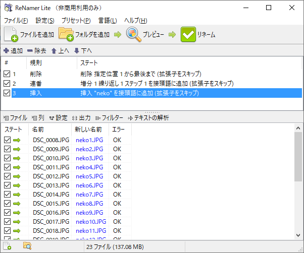Click green arrow for DSC_0008.JPG row
Image resolution: width=304 pixels, height=253 pixels.
click(17, 140)
